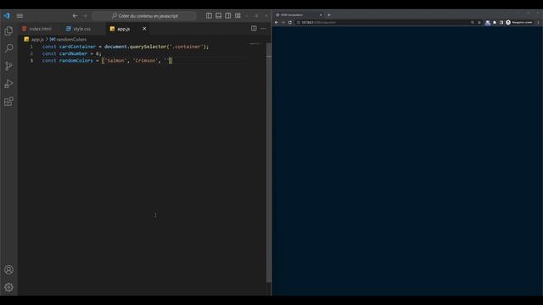Open the Explorer view in the activity bar
This screenshot has width=543, height=305.
(x=8, y=30)
